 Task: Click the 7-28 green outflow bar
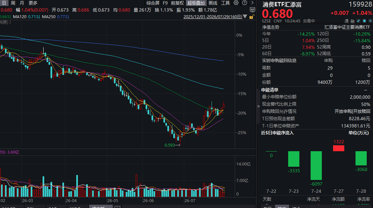pos(361,158)
